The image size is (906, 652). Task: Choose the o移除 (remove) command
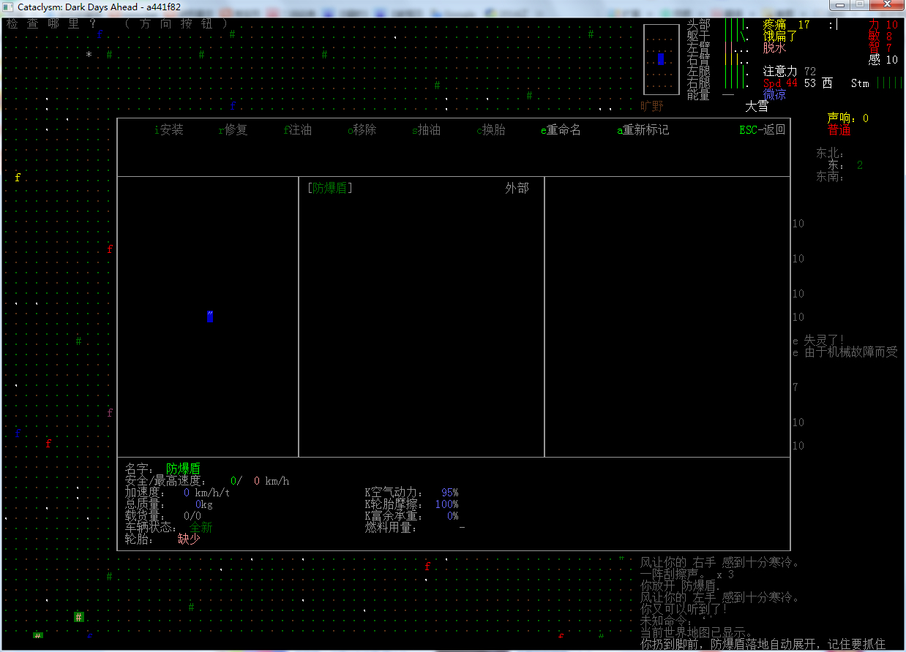[x=362, y=130]
